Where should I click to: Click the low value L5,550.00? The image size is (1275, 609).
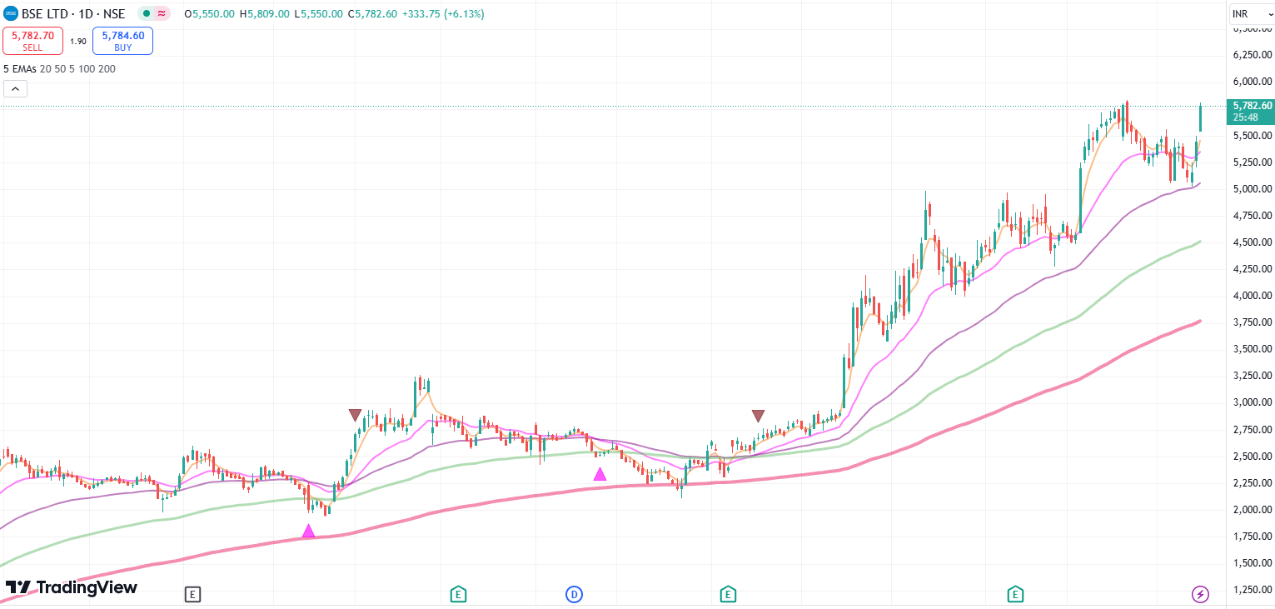[319, 14]
